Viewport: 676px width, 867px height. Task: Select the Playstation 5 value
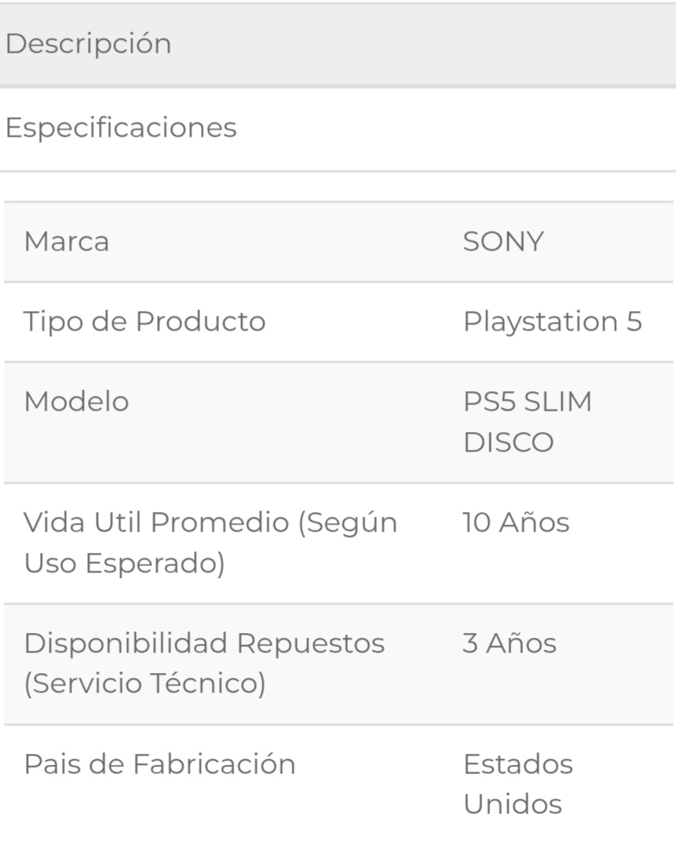553,322
